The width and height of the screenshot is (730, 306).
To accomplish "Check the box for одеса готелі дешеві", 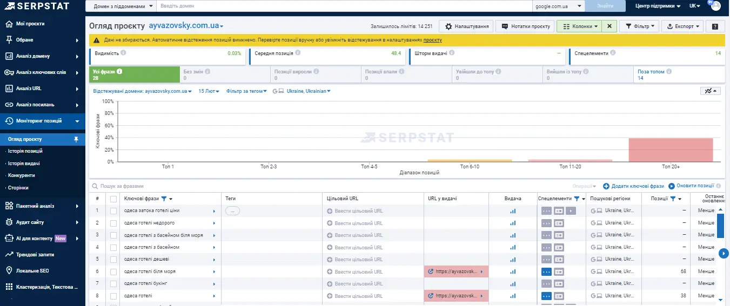I will tap(113, 259).
